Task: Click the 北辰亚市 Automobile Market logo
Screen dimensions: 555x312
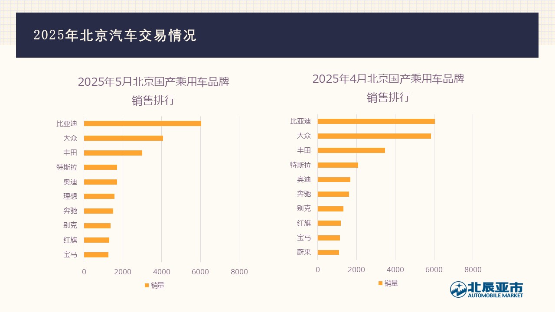Action: pyautogui.click(x=486, y=289)
